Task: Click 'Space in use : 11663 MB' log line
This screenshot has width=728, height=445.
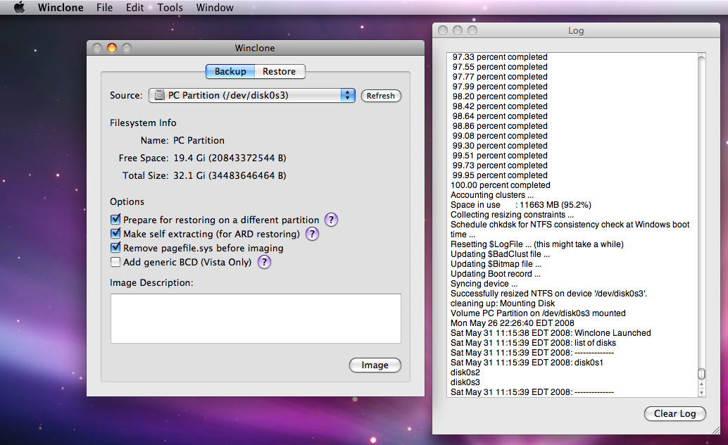Action: click(521, 205)
